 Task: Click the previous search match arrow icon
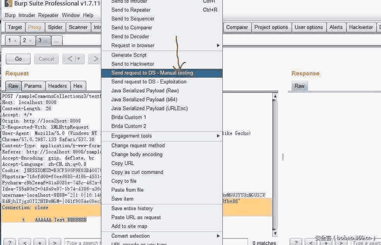point(25,242)
